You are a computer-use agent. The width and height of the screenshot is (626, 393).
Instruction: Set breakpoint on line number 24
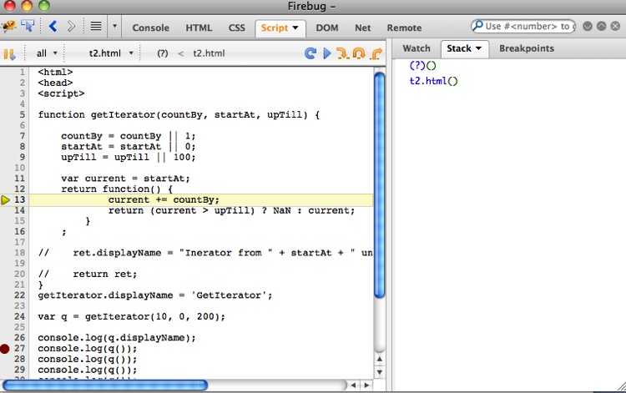[19, 317]
